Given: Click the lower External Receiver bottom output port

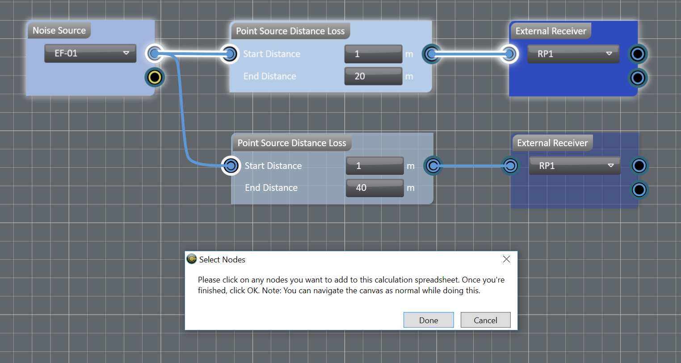Looking at the screenshot, I should pos(639,190).
